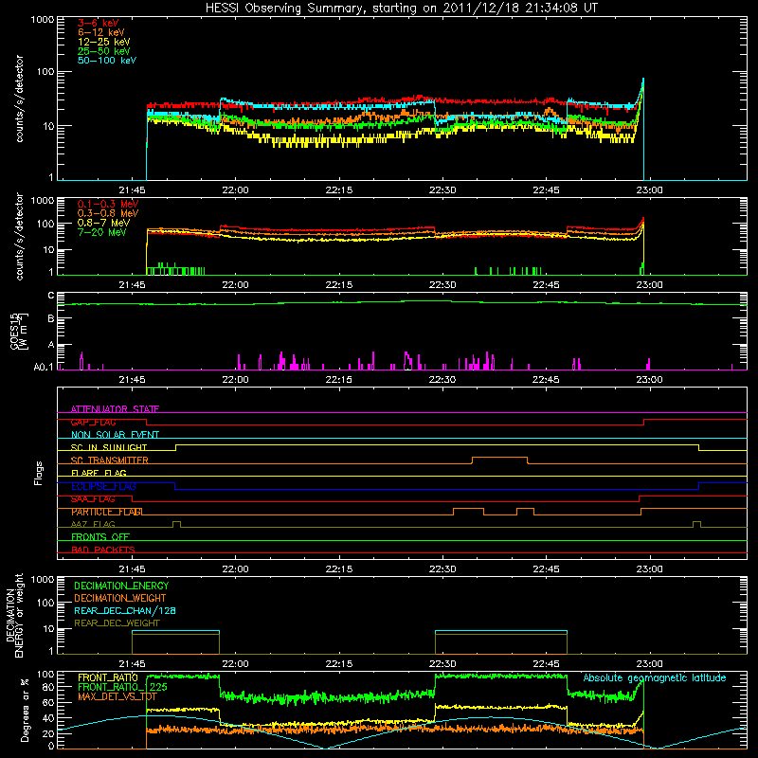This screenshot has height=758, width=758.
Task: Select the SAA_FLAG label
Action: (x=93, y=499)
